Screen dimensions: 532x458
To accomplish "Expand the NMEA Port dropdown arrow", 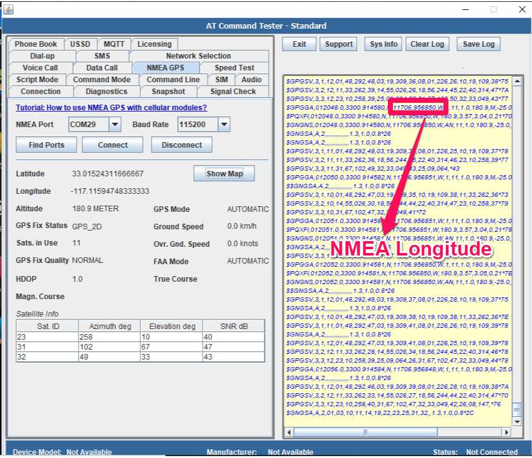I will [x=115, y=125].
